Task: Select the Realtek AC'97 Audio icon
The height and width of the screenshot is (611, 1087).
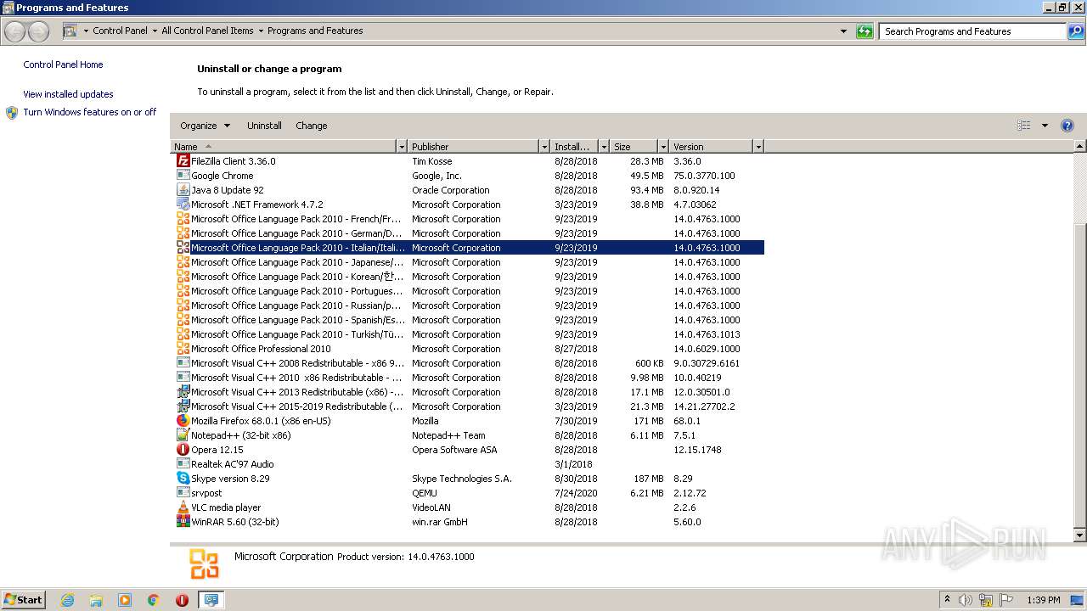Action: tap(183, 464)
